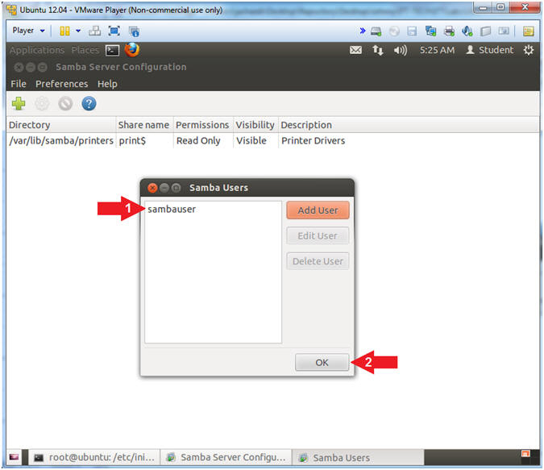
Task: Click the VMware network adapter icon
Action: (x=430, y=31)
